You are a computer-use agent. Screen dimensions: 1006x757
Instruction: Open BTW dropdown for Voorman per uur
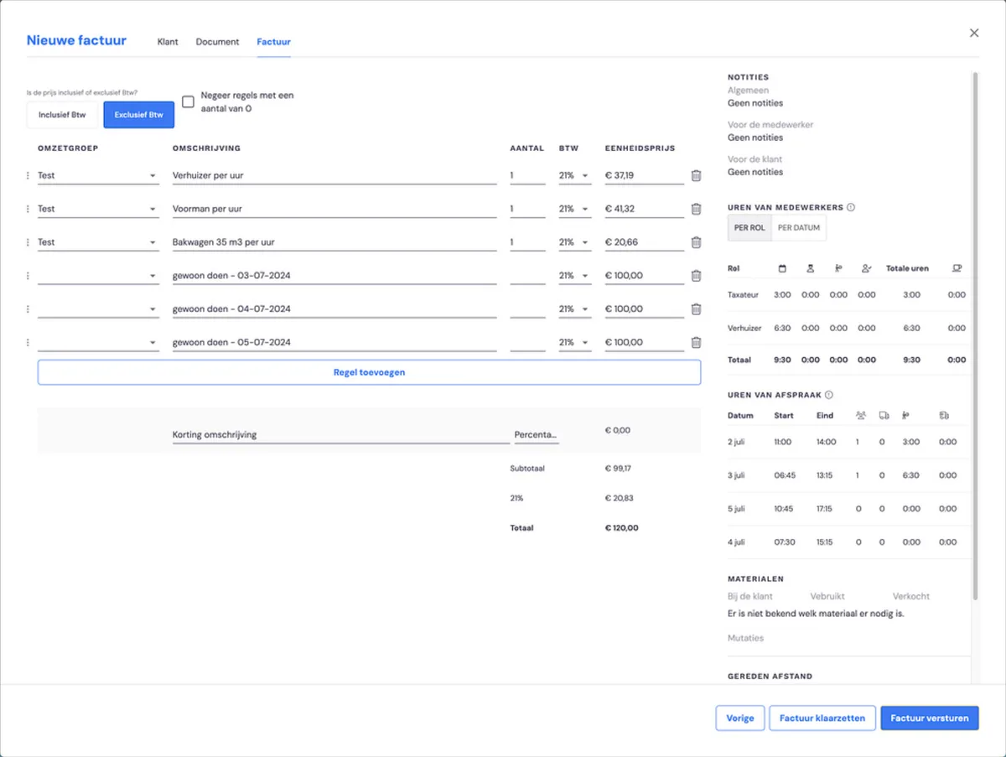pyautogui.click(x=575, y=210)
